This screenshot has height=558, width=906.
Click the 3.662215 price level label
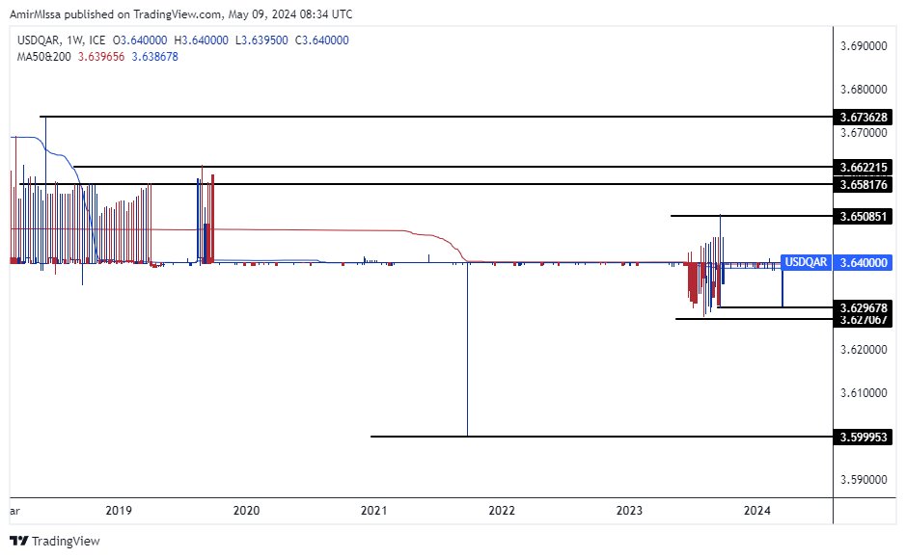(864, 168)
